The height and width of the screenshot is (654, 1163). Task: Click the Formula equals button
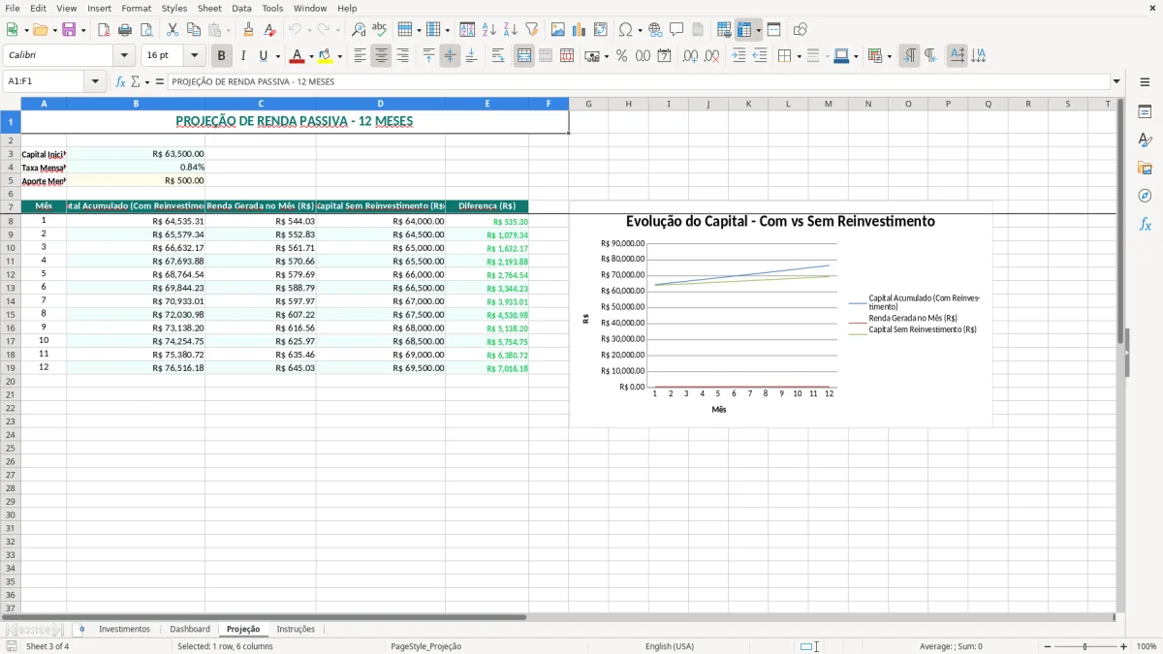160,82
